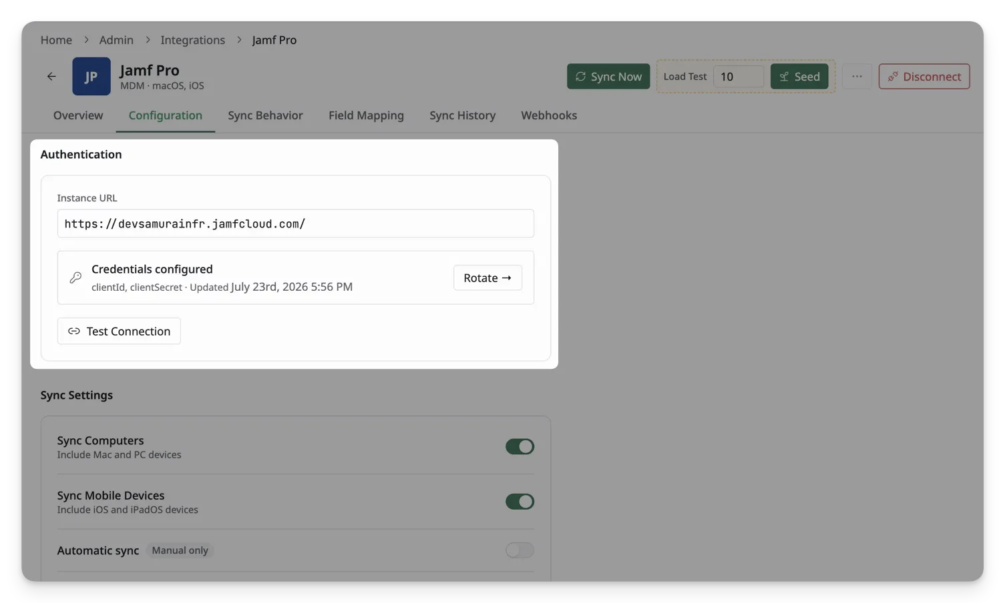
Task: Disconnect the Jamf Pro integration
Action: coord(924,77)
